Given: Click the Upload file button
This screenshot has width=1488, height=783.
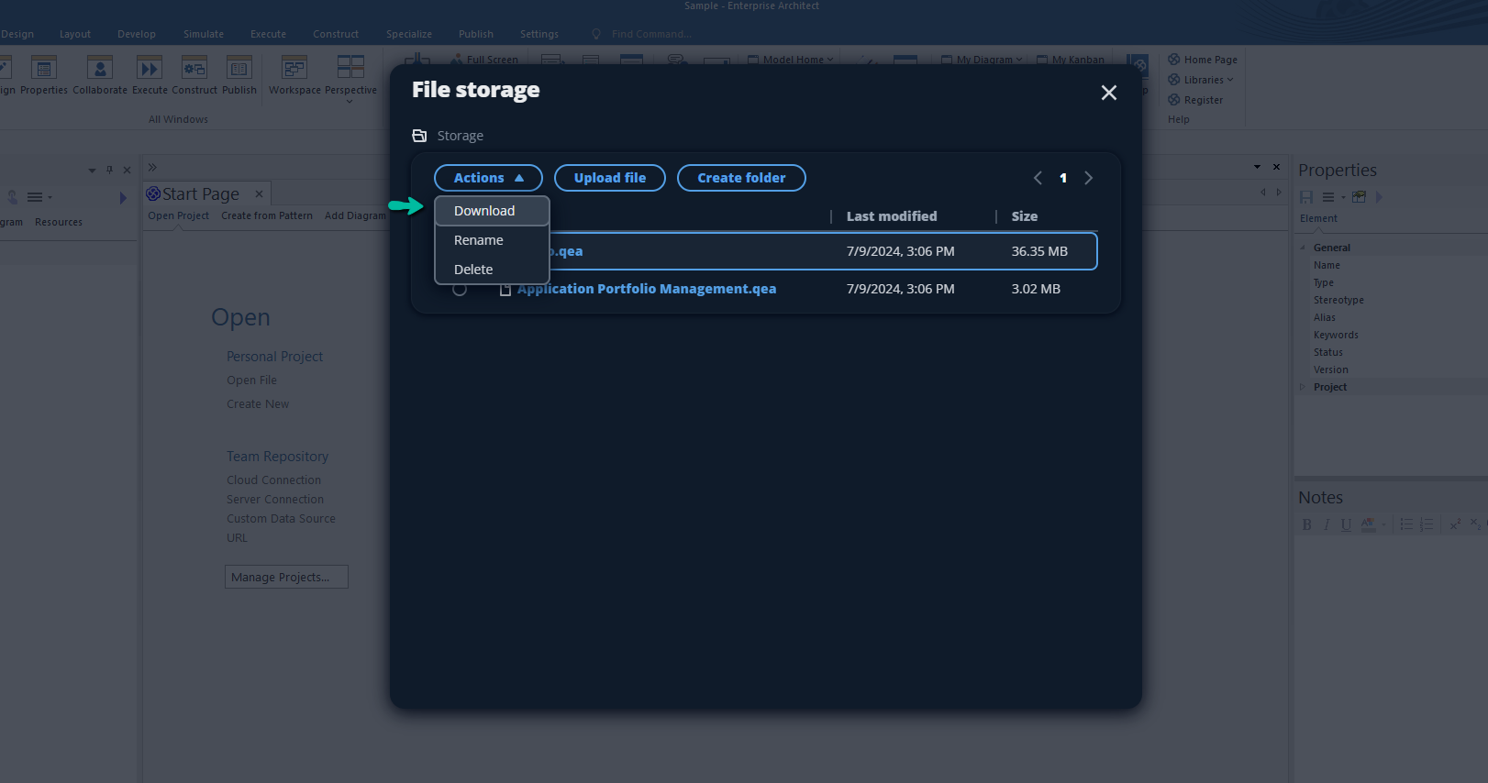Looking at the screenshot, I should point(610,178).
